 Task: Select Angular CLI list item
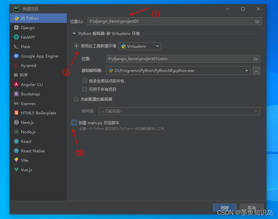tap(38, 85)
